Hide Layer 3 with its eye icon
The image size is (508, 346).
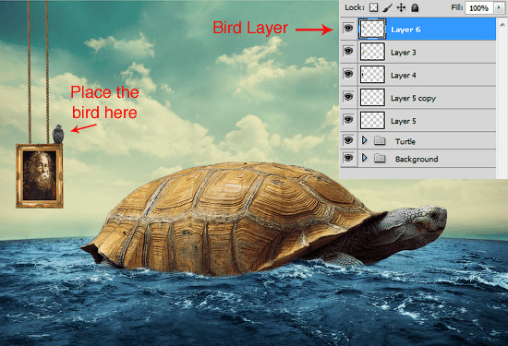pyautogui.click(x=348, y=51)
